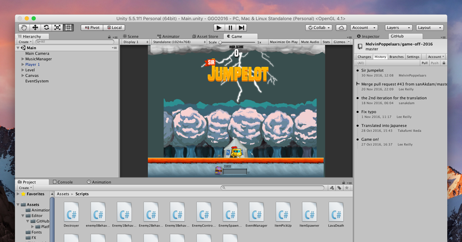Viewport: 462px width, 242px height.
Task: Switch to the Scene tab
Action: [x=131, y=36]
